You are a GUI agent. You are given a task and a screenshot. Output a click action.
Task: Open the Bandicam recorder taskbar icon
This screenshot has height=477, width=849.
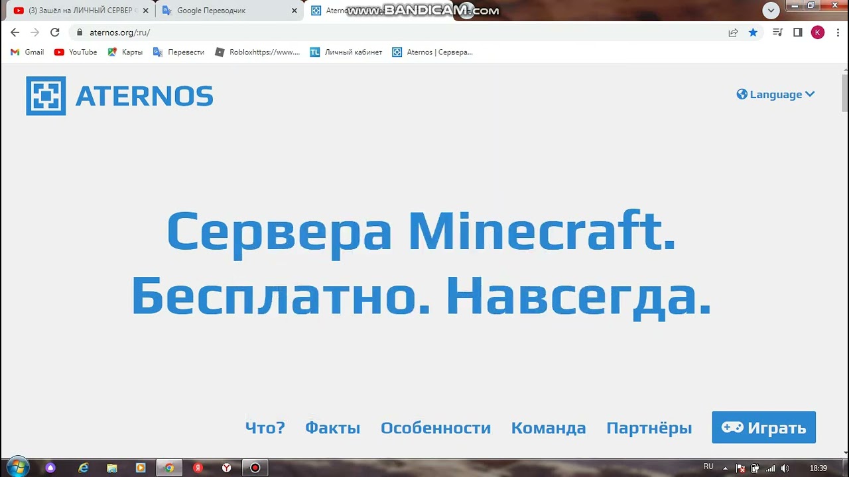pyautogui.click(x=255, y=468)
